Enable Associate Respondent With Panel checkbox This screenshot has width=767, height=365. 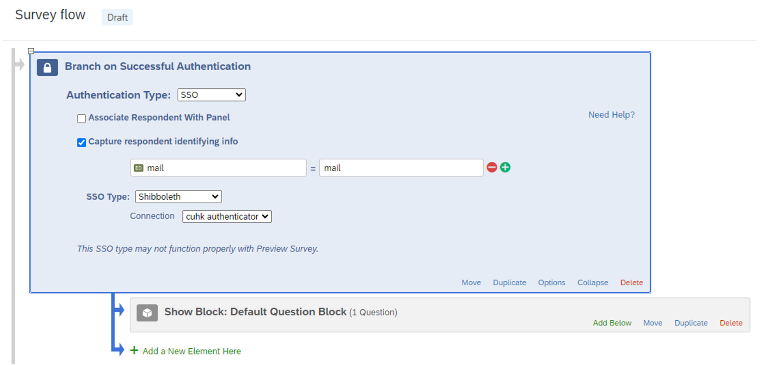[81, 119]
